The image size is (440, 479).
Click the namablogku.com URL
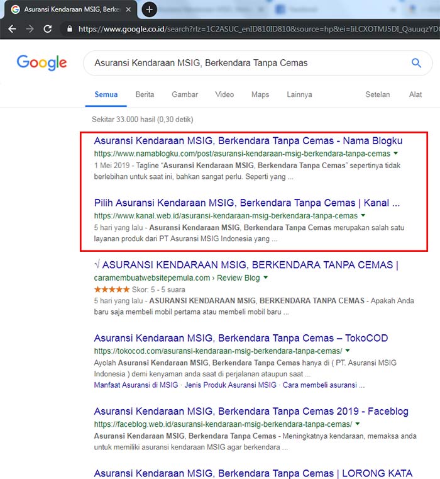point(242,154)
